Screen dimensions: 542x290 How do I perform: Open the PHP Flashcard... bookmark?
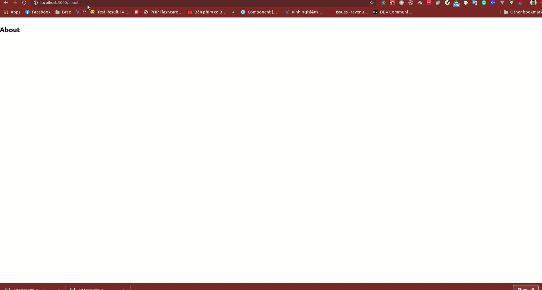[163, 12]
